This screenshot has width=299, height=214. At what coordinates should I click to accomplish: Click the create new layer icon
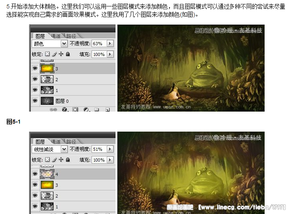point(108,110)
